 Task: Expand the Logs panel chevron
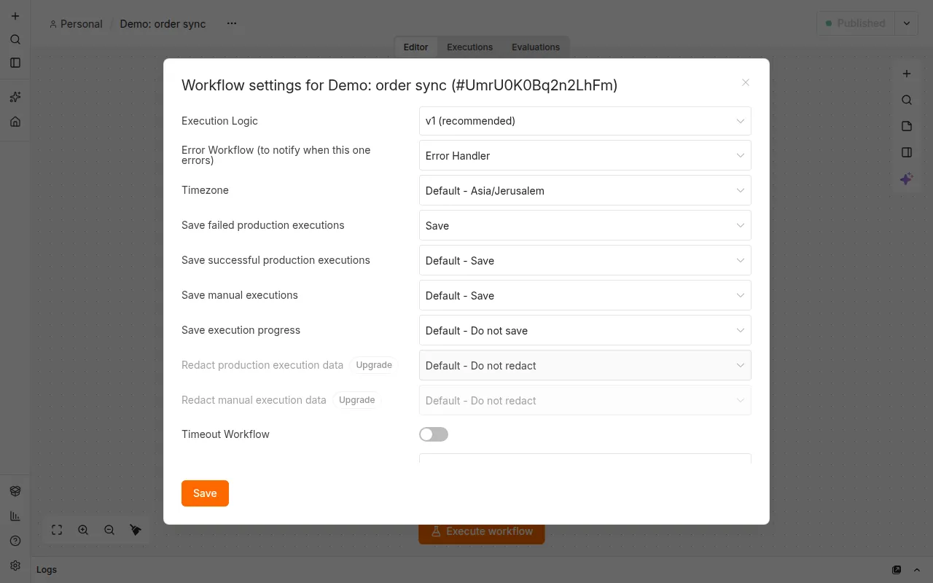pyautogui.click(x=917, y=570)
